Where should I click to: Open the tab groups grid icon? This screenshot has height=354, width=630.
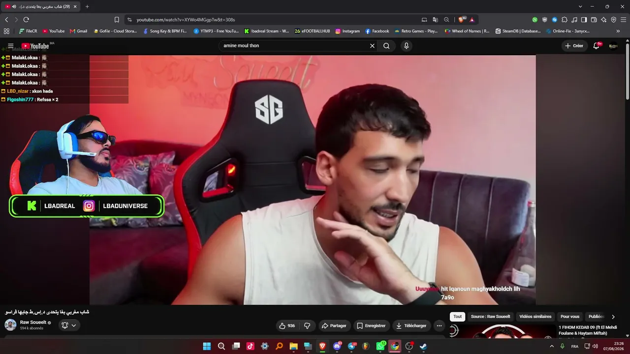6,31
